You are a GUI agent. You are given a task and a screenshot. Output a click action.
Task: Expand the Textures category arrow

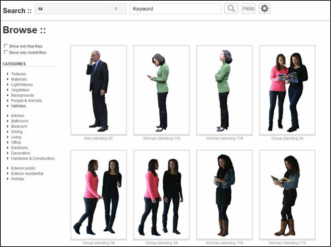click(x=8, y=74)
